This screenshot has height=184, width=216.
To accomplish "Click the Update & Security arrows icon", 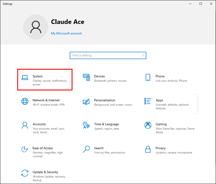I will pyautogui.click(x=25, y=173).
